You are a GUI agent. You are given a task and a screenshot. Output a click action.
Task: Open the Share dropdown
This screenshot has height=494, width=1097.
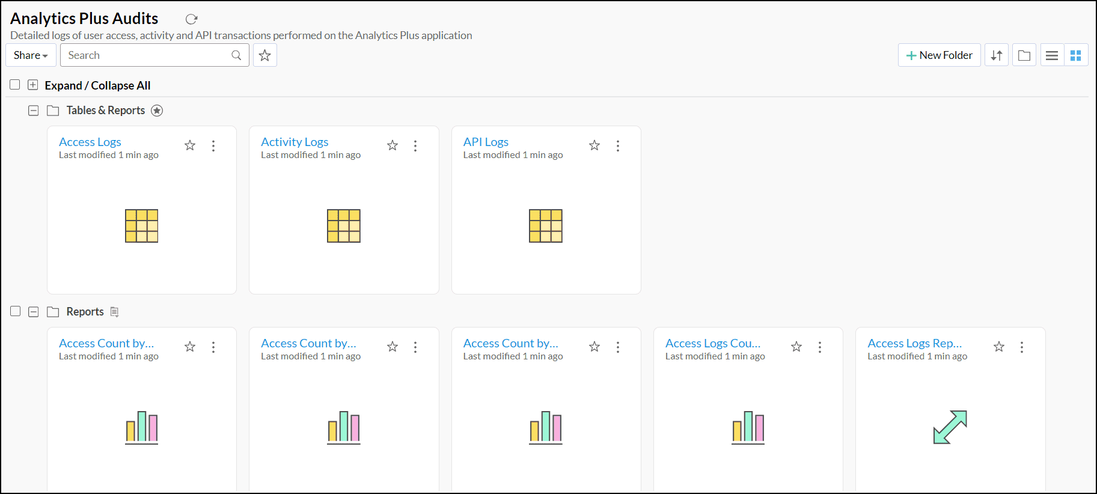point(31,55)
